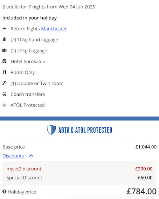
Task: Click the room key icon
Action: coord(5,83)
